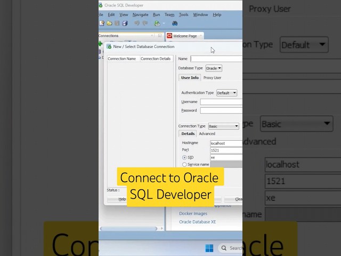
Task: Click the Oracle icon on Welcome Page tab
Action: pyautogui.click(x=169, y=36)
